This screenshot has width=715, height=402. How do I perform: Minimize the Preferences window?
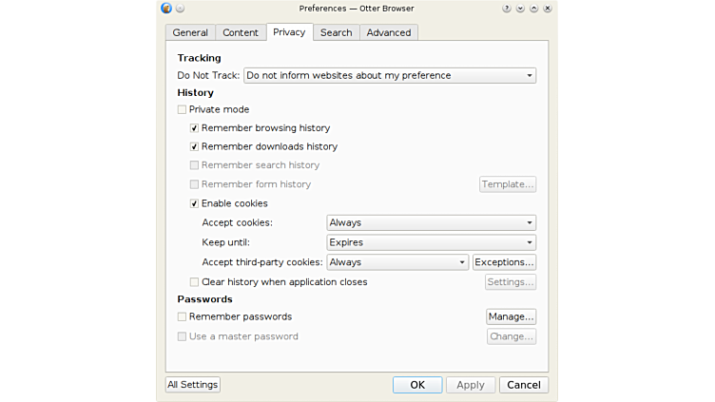pyautogui.click(x=520, y=8)
